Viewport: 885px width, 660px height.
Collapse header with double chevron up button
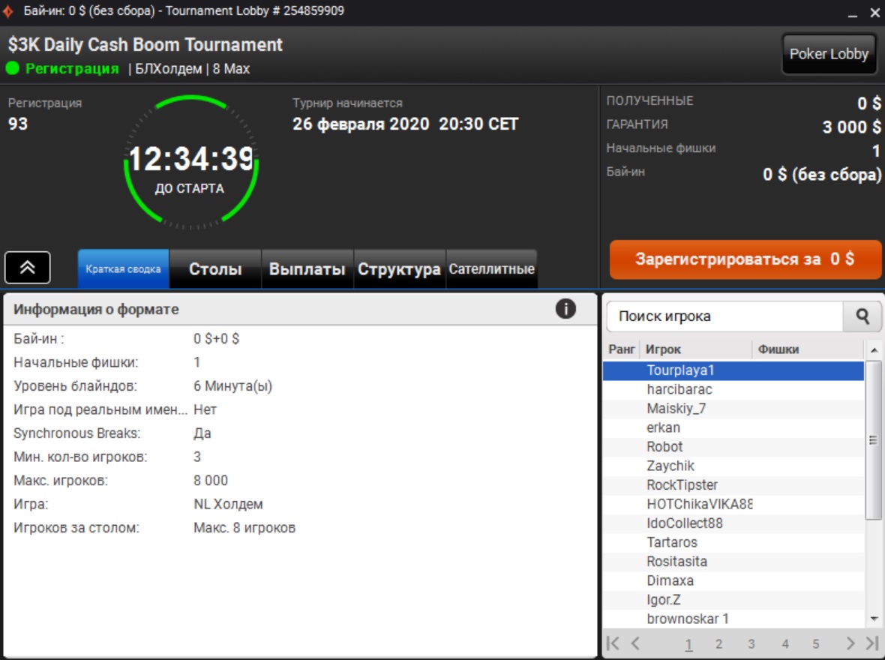(28, 268)
